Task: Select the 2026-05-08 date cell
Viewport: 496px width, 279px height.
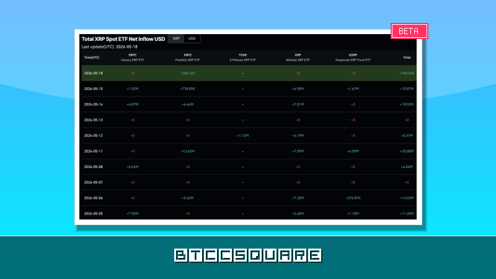Action: [x=94, y=167]
